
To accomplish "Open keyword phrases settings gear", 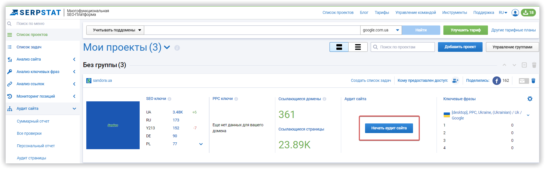I will (530, 99).
